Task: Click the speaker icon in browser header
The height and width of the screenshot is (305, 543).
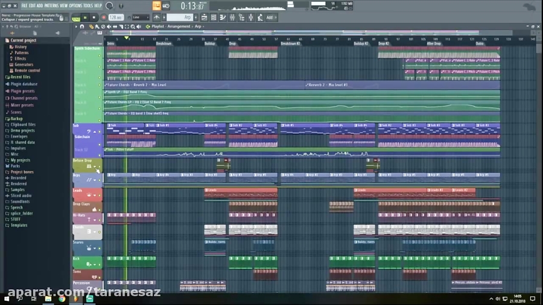Action: (57, 33)
